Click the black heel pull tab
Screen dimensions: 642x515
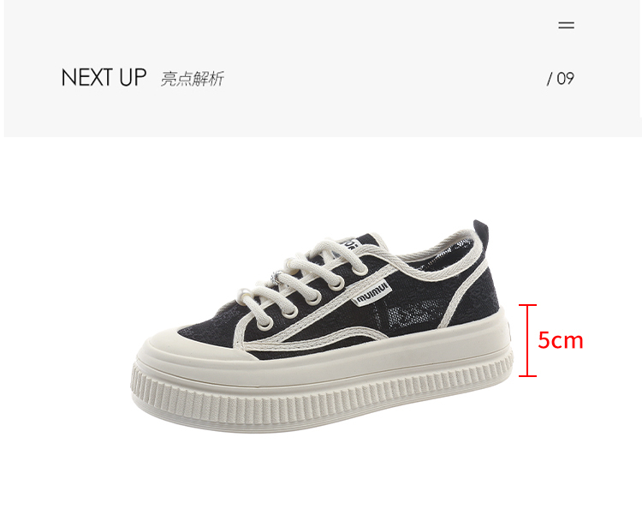tap(481, 231)
